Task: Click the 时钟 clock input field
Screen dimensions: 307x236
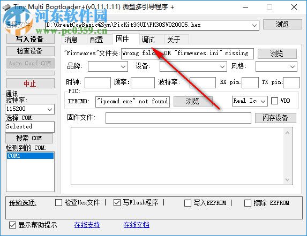Action: click(x=98, y=83)
